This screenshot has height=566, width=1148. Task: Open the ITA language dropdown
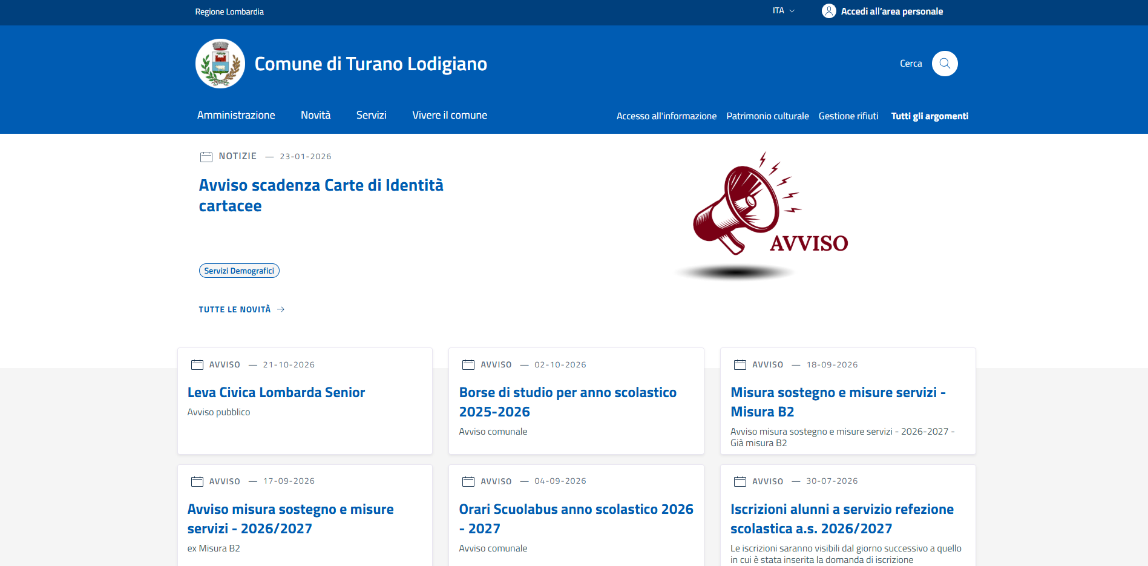(x=784, y=11)
